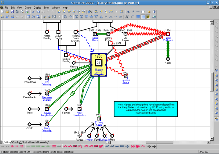Open a file with the folder icon
The height and width of the screenshot is (154, 219).
pyautogui.click(x=7, y=12)
